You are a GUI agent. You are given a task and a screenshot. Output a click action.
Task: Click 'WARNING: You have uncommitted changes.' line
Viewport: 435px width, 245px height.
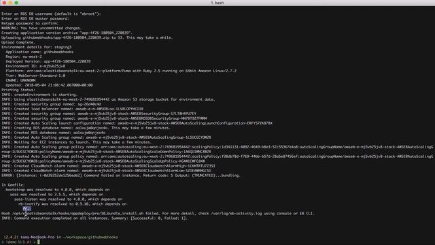[41, 28]
